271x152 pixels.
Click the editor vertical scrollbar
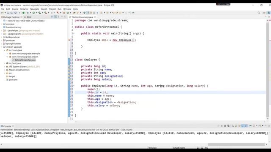pos(268,70)
